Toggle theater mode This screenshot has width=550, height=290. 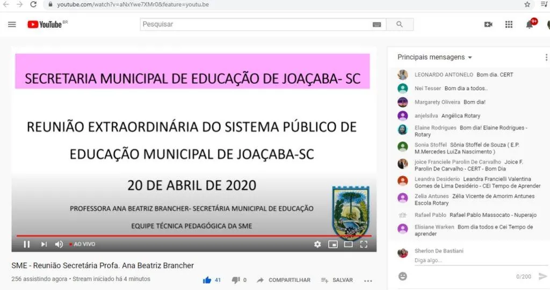tap(348, 244)
